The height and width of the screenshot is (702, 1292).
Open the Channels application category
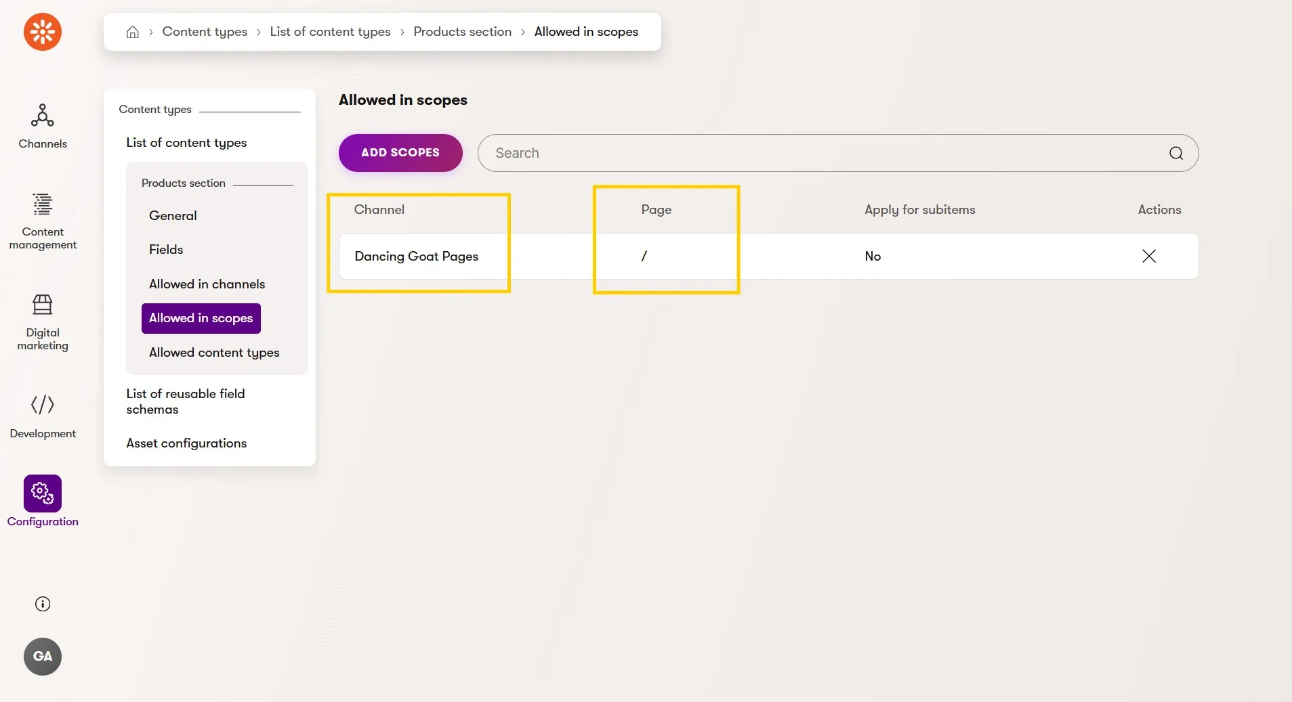(43, 126)
